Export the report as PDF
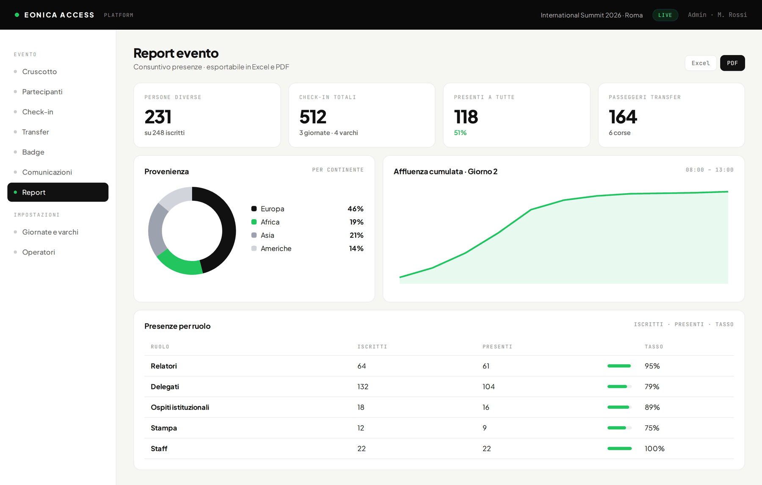Viewport: 762px width, 485px height. pyautogui.click(x=732, y=63)
